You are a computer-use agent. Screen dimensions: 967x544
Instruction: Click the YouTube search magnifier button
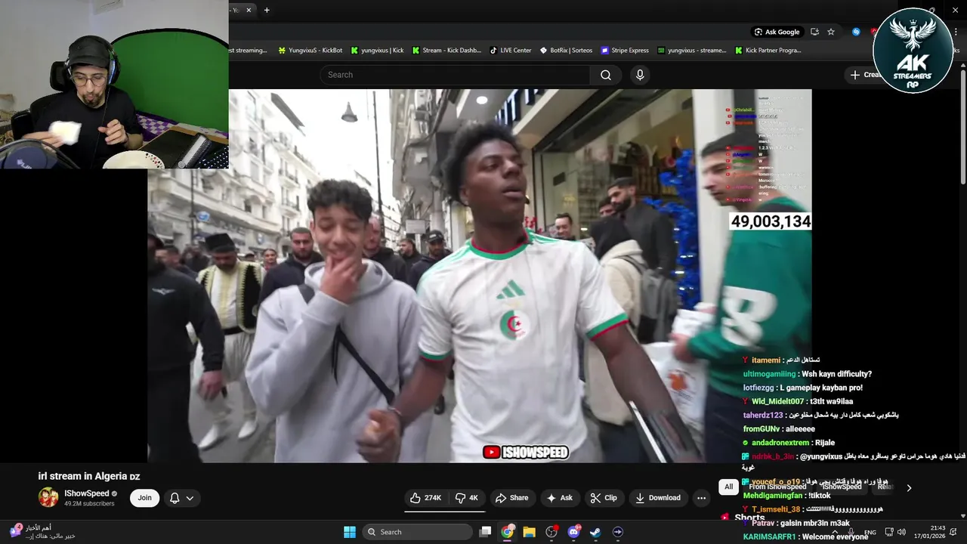tap(606, 75)
